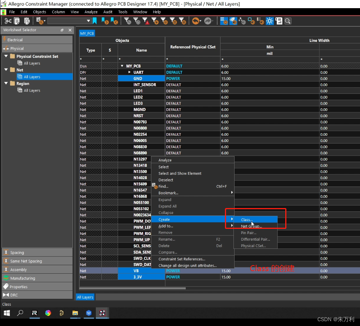Click the last filter funnel icon
Image resolution: width=360 pixels, height=326 pixels.
tap(182, 21)
